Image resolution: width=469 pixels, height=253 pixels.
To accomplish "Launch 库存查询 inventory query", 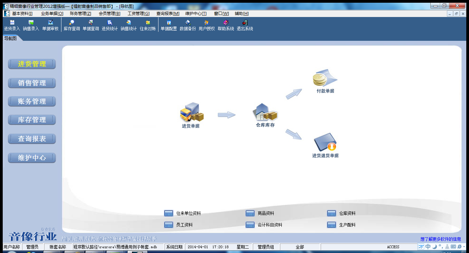I will 72,26.
